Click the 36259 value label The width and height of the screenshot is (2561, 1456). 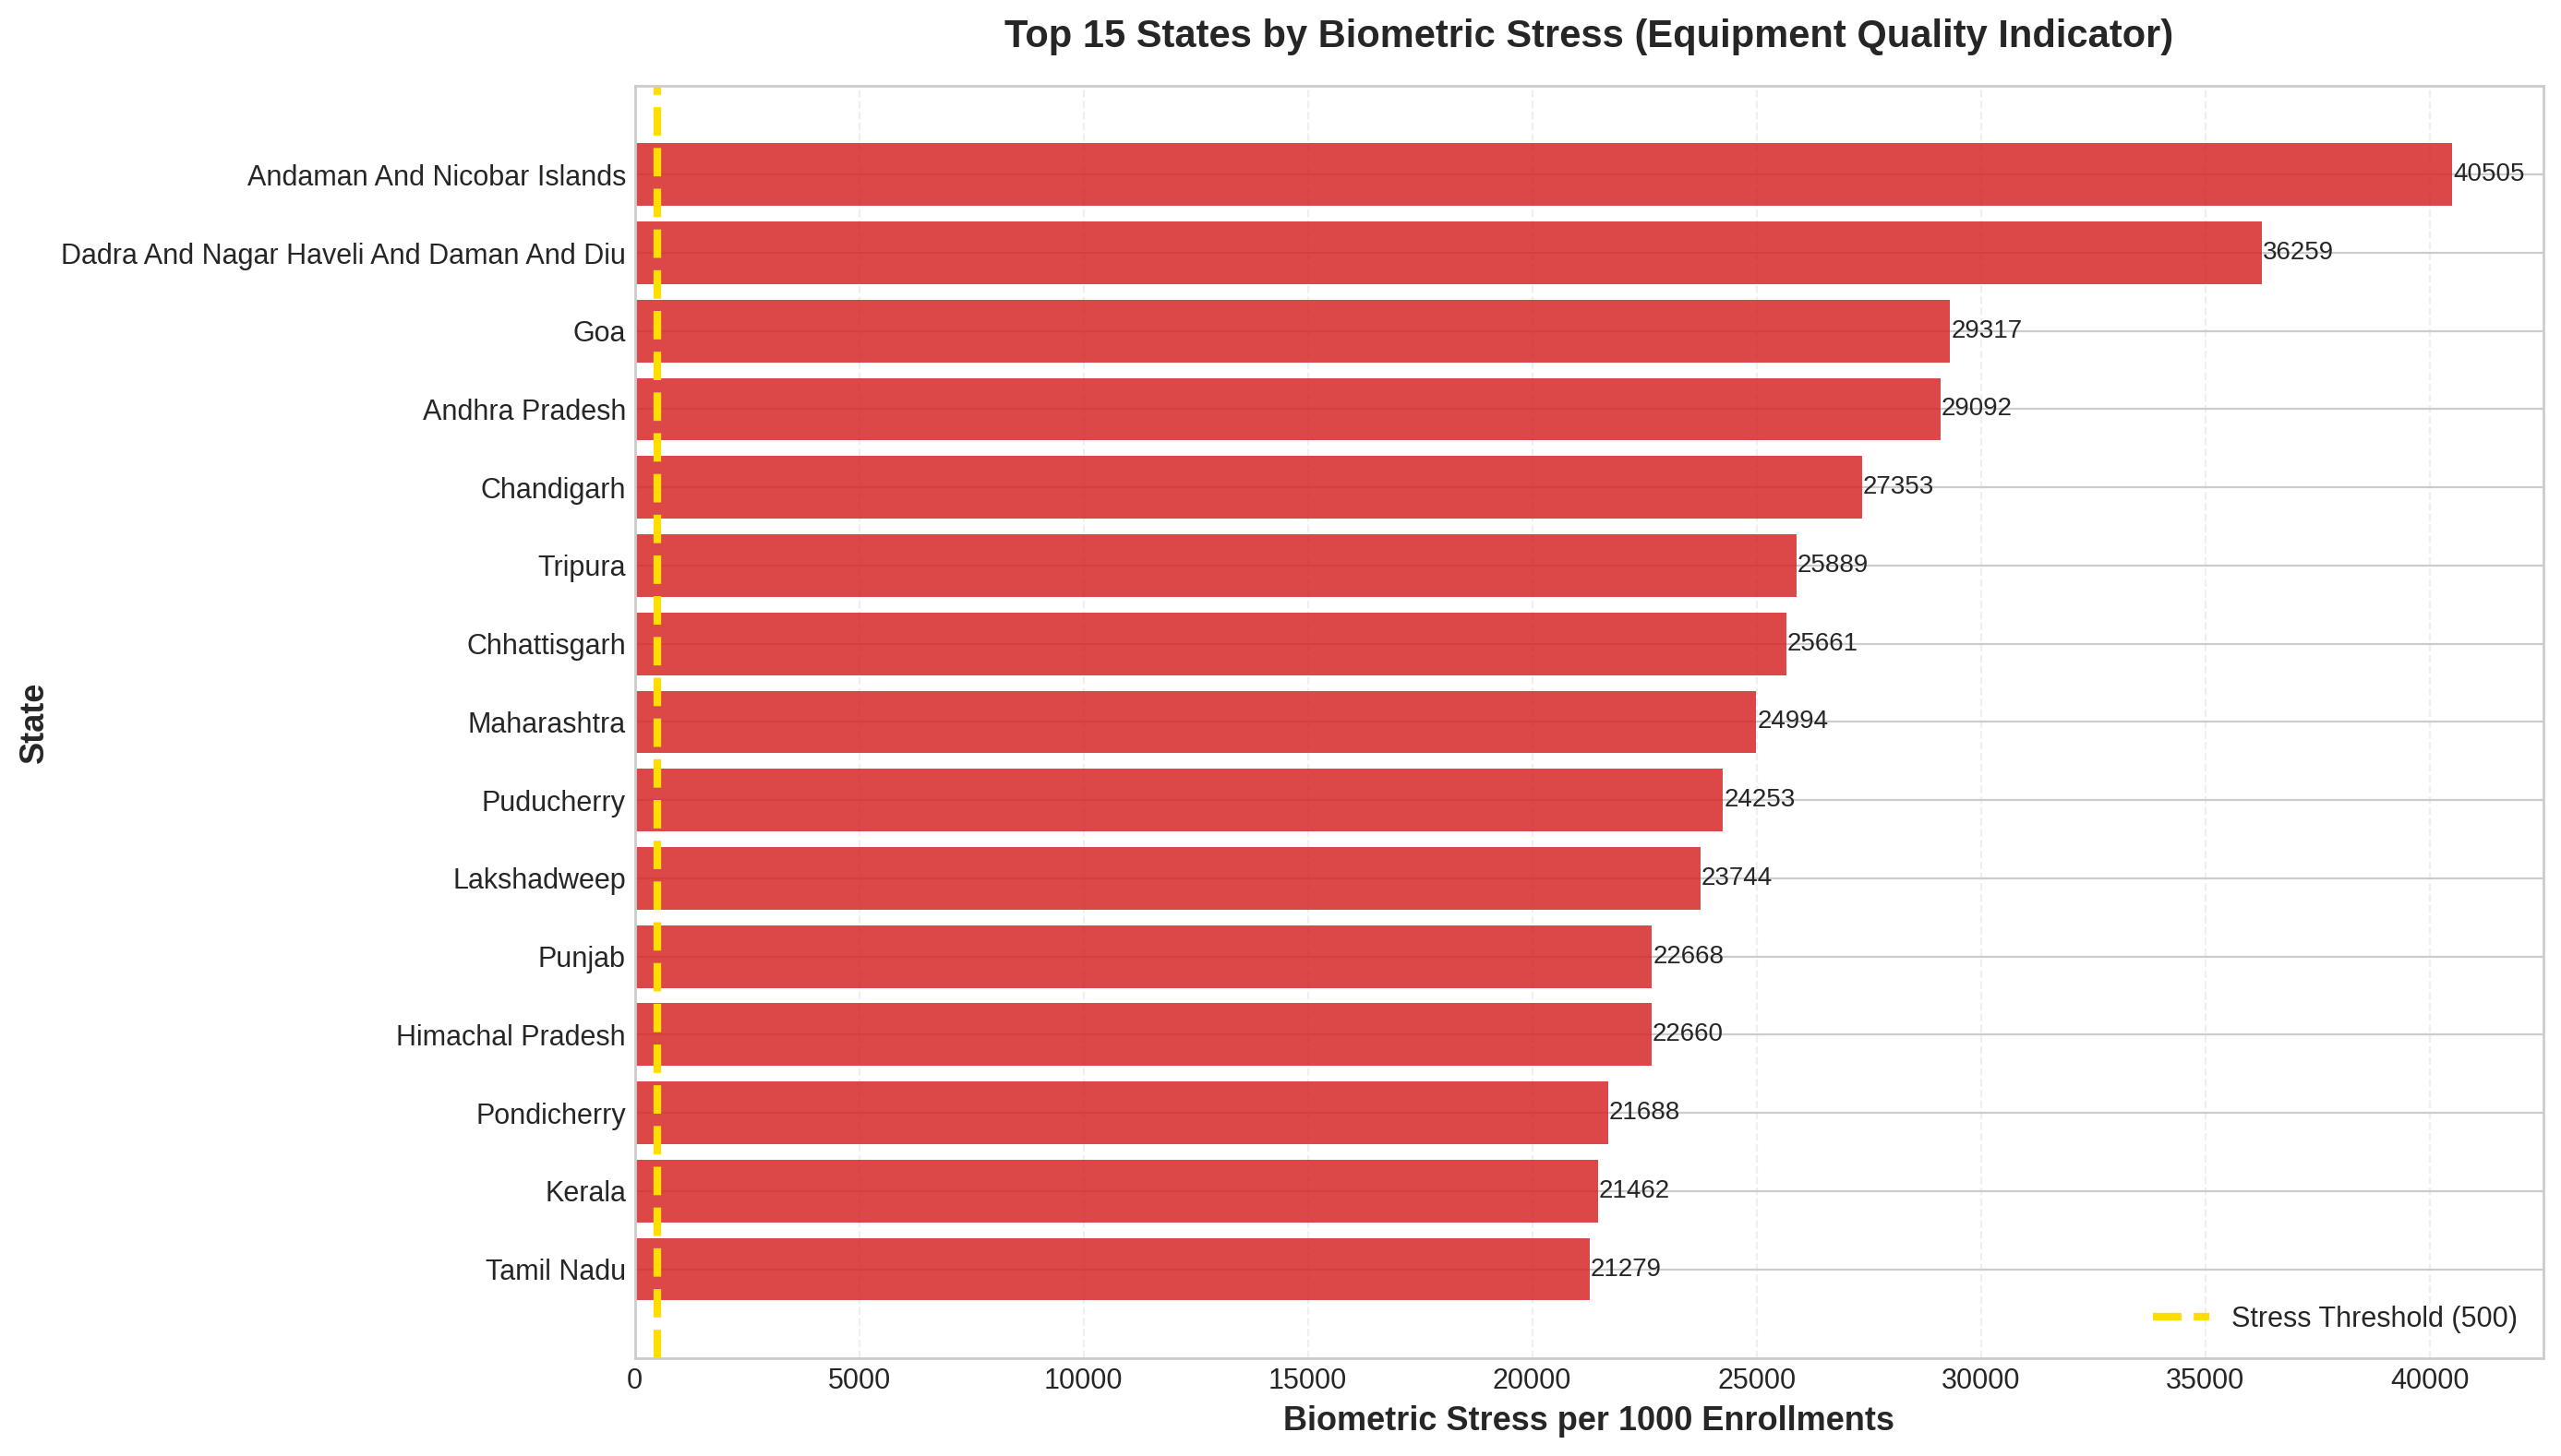coord(2297,251)
